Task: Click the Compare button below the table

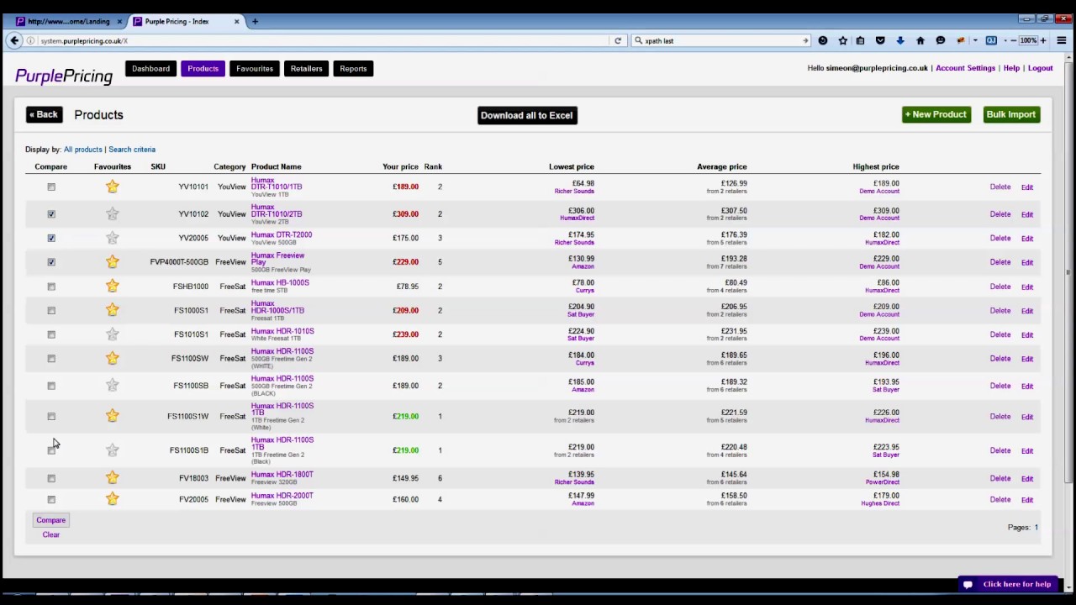Action: [50, 520]
